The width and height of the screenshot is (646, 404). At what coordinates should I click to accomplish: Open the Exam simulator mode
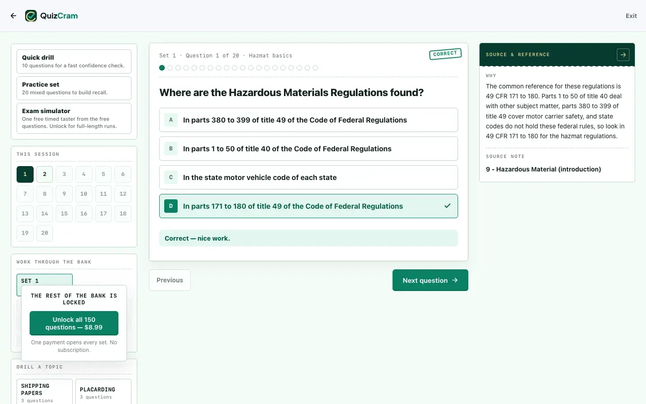click(x=74, y=119)
